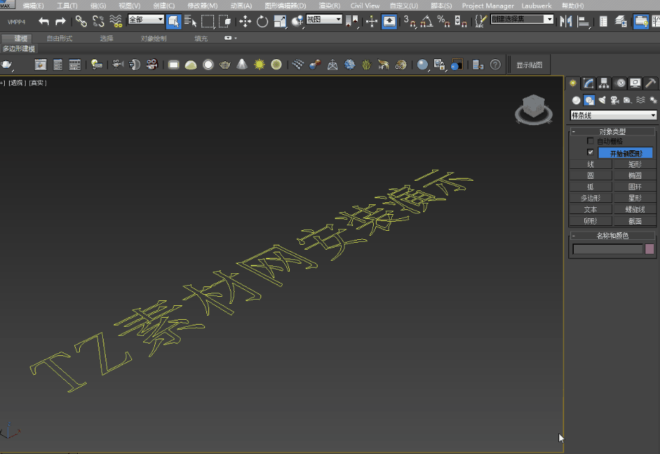Image resolution: width=660 pixels, height=454 pixels.
Task: Click the object color swatch
Action: [x=650, y=249]
